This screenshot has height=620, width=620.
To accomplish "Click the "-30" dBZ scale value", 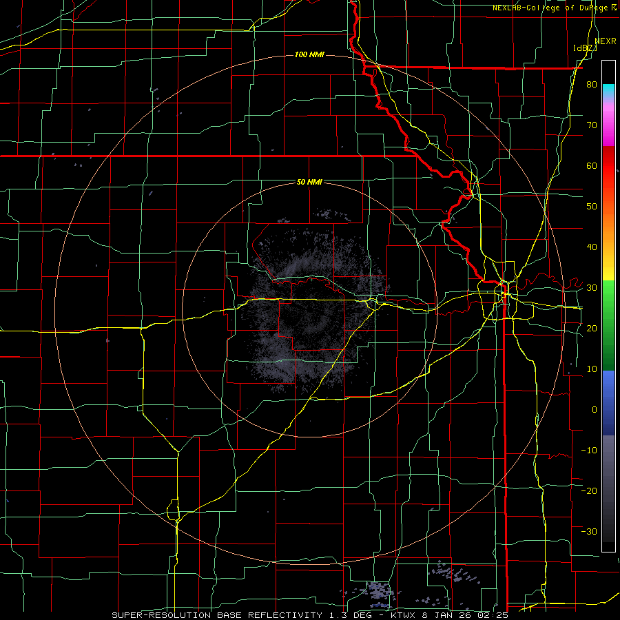I will (589, 531).
